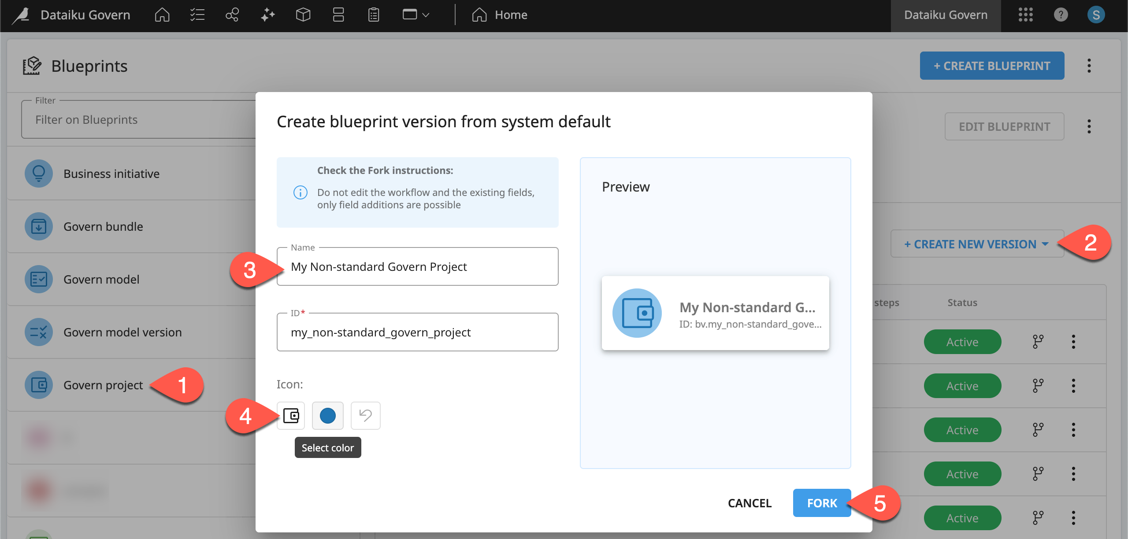Open the cube icon in the top toolbar
This screenshot has height=539, width=1128.
tap(303, 15)
